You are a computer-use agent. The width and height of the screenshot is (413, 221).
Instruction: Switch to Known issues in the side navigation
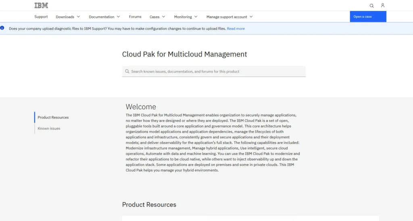coord(49,128)
